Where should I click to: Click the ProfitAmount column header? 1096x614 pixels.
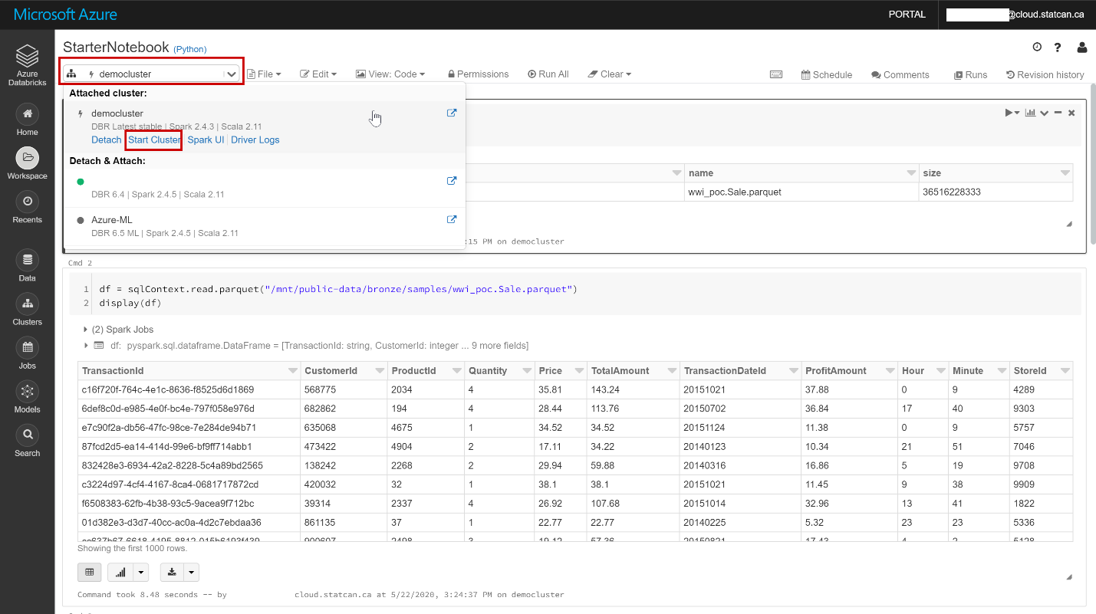pos(849,371)
